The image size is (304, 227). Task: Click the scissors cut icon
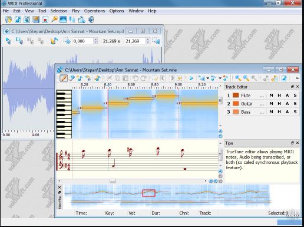pyautogui.click(x=109, y=78)
